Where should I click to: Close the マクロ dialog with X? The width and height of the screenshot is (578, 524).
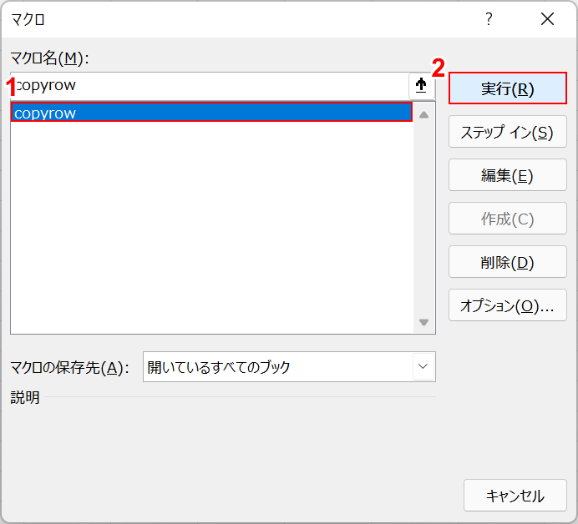tap(547, 19)
